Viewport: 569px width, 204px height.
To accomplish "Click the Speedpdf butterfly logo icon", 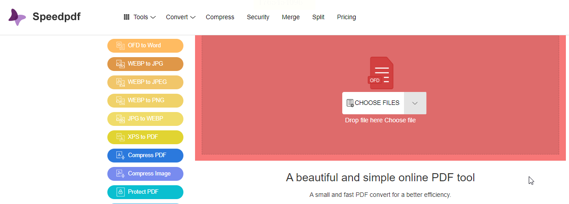I will 17,17.
